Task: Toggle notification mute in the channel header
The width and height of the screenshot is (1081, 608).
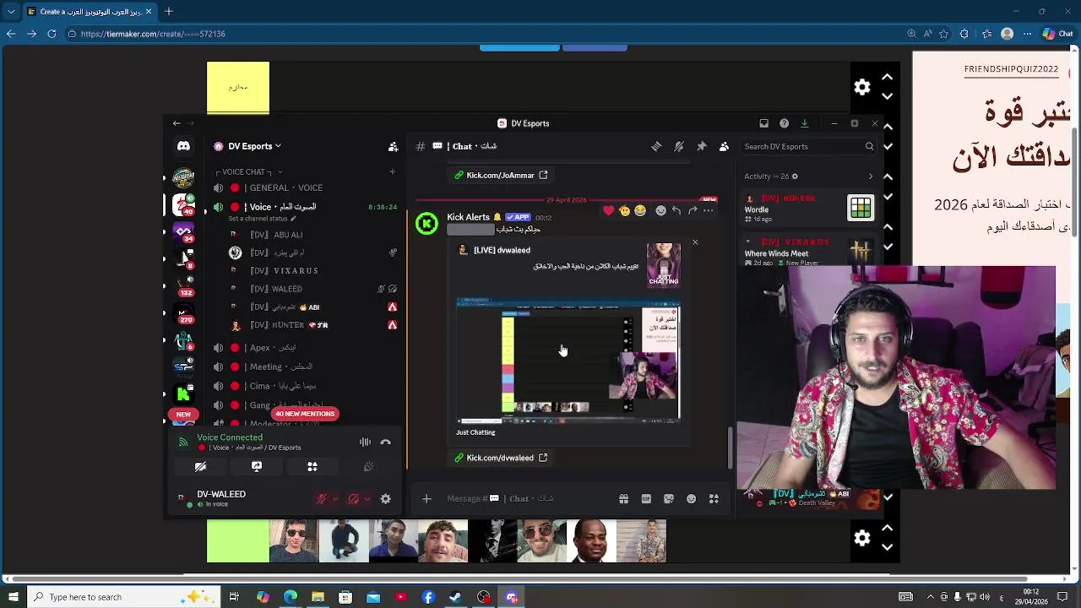Action: pyautogui.click(x=679, y=146)
